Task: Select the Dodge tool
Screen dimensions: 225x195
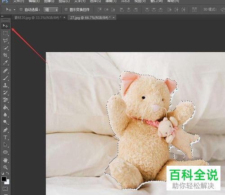Action: click(5, 122)
